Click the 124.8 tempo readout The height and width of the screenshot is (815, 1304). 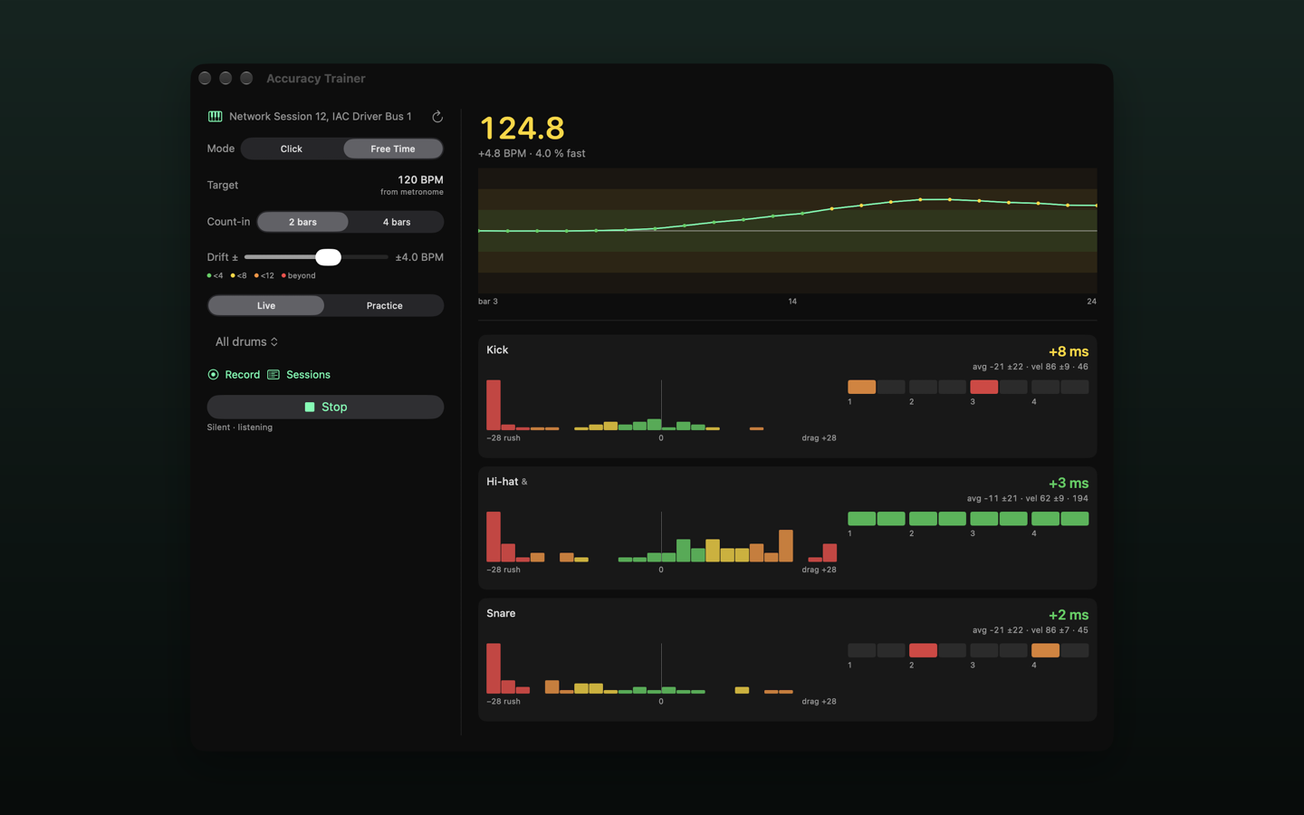pos(523,128)
